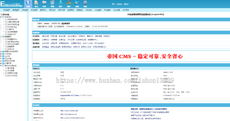The image size is (230, 121).
Task: Click 后台首页 in the top shortcut bar
Action: 98,10
